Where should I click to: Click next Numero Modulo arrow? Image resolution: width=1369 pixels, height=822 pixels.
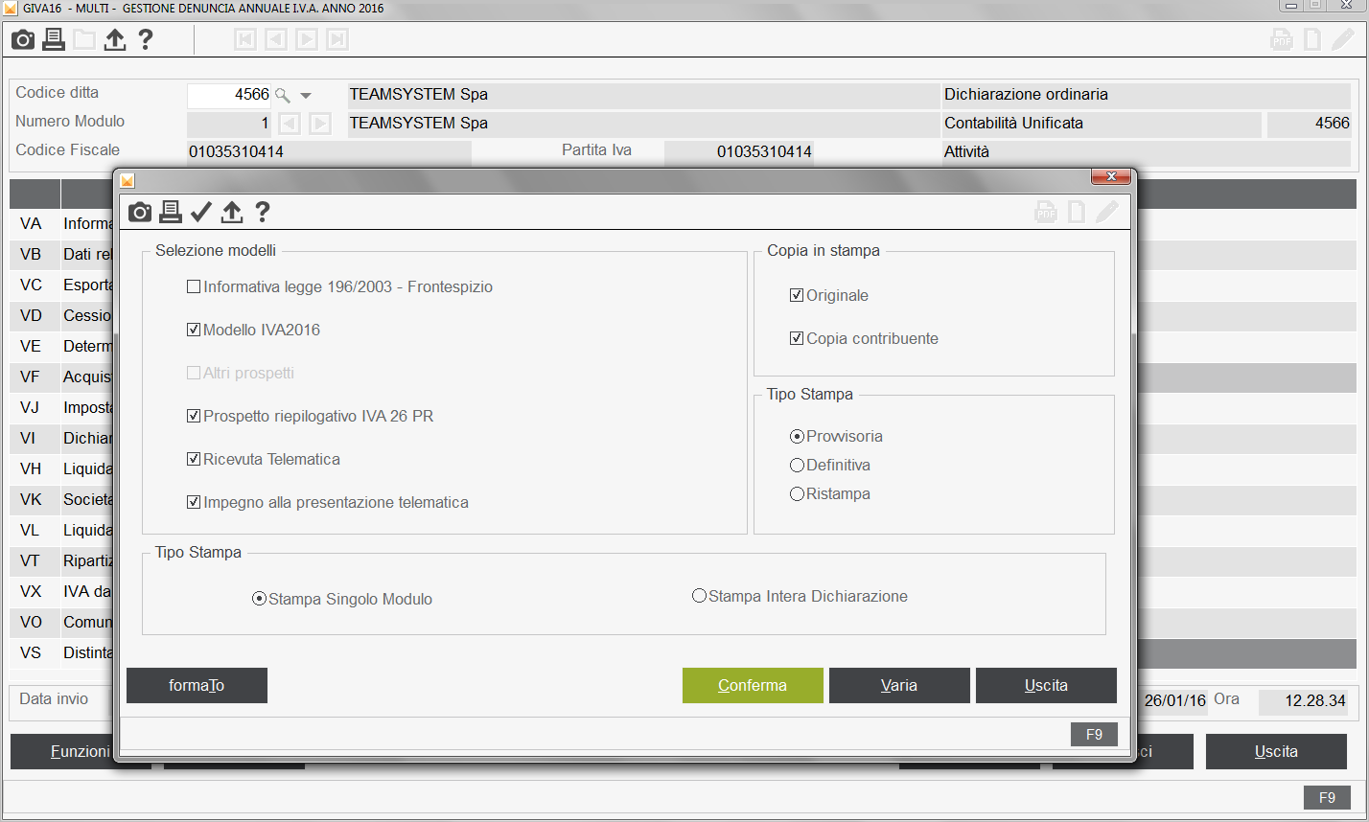[x=320, y=124]
